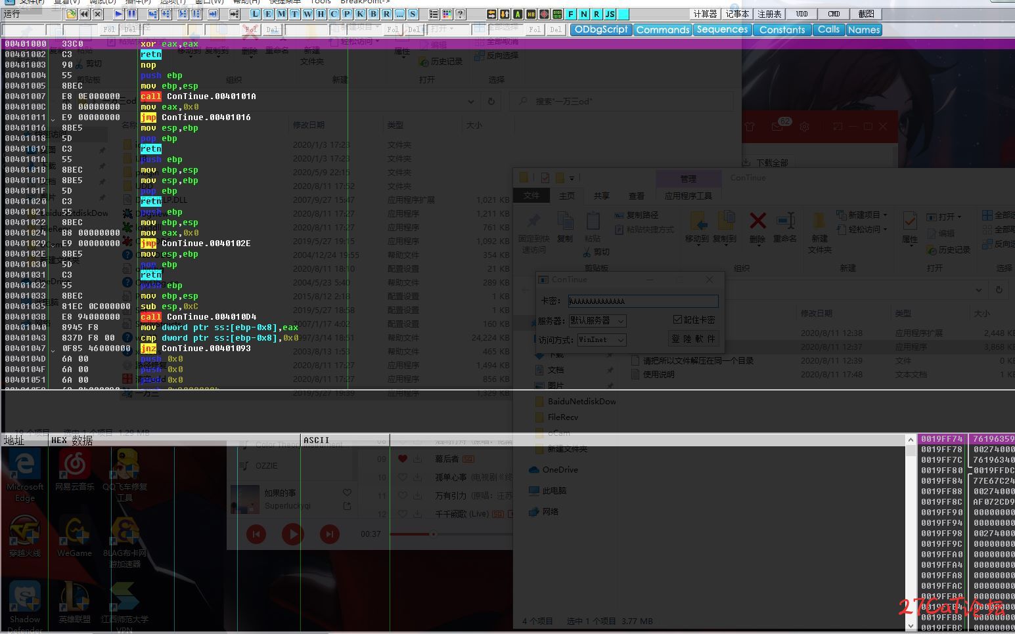Open 网易云音乐 desktop shortcut
Screen dimensions: 1015x634
(x=75, y=471)
